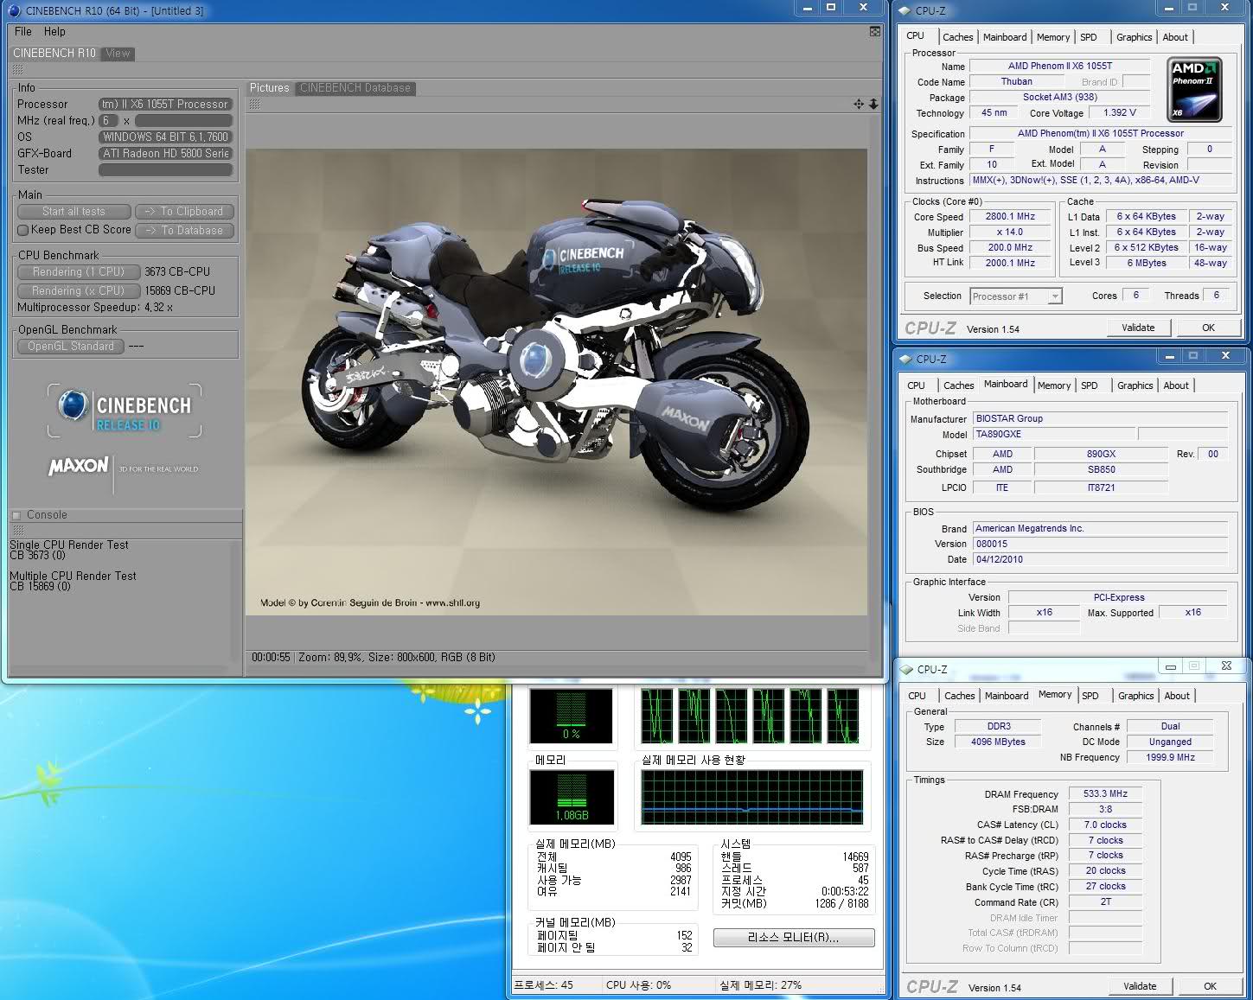
Task: Click the Cinebench Release 10 logo
Action: (125, 411)
